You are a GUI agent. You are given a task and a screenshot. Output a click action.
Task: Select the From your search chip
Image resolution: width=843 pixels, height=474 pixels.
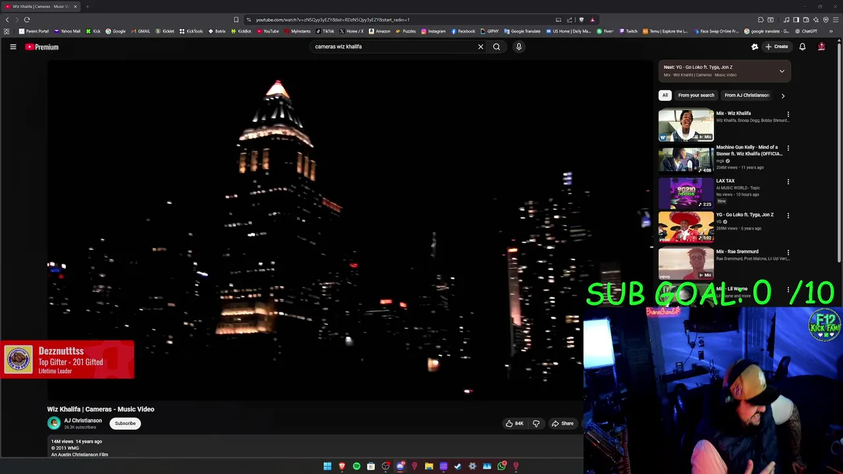click(x=696, y=95)
